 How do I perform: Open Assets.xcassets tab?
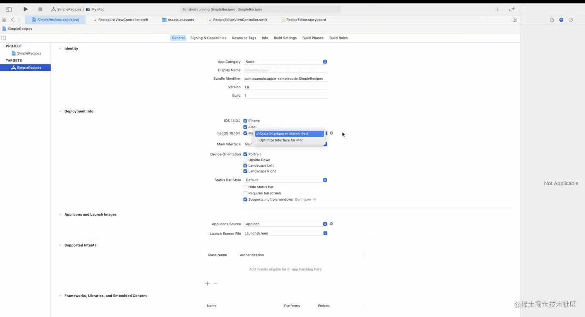pyautogui.click(x=178, y=20)
